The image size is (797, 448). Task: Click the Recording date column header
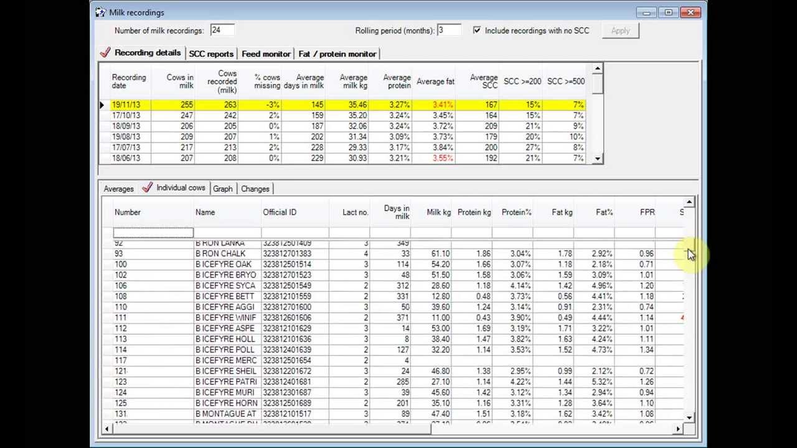point(129,82)
